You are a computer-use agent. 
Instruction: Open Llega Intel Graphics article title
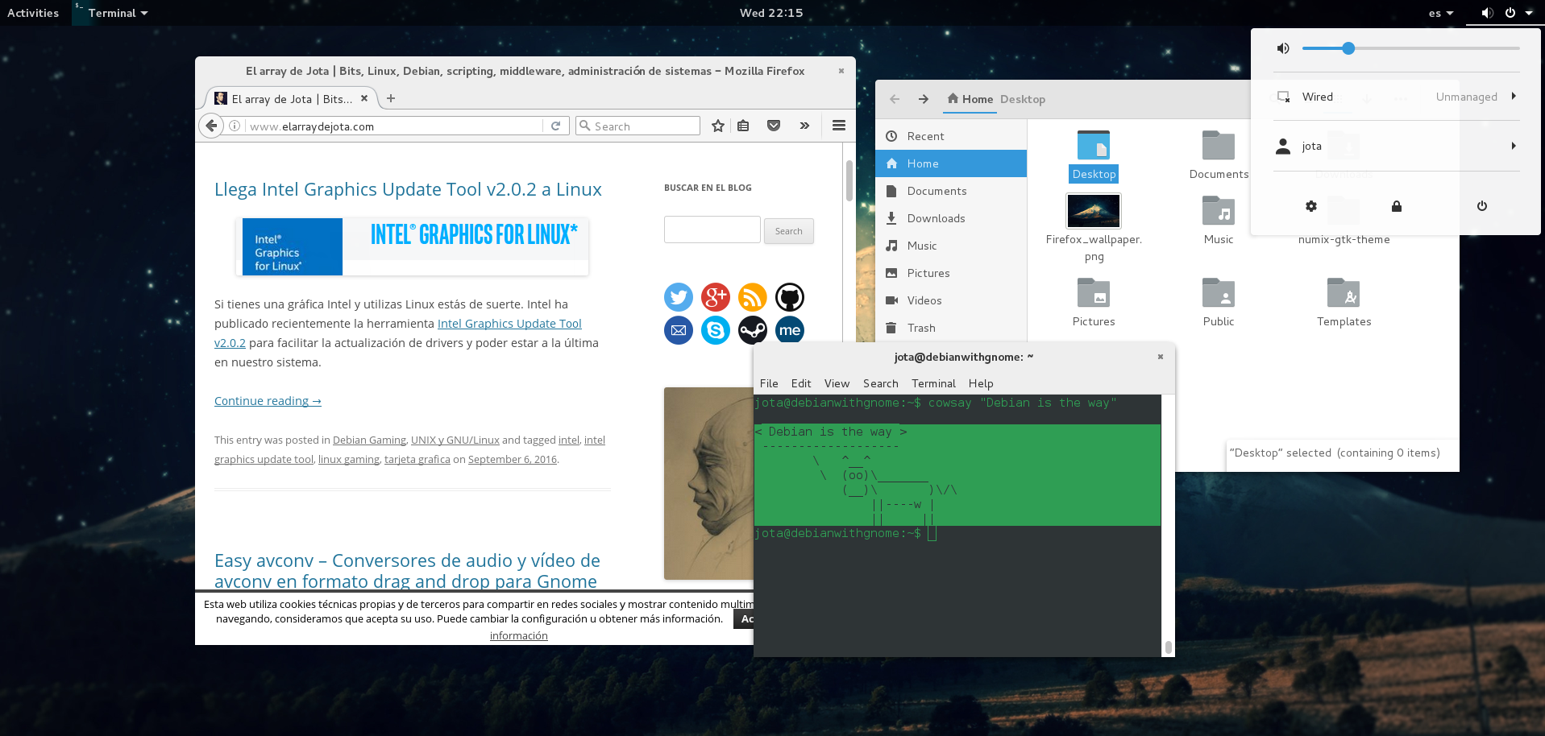click(x=408, y=189)
